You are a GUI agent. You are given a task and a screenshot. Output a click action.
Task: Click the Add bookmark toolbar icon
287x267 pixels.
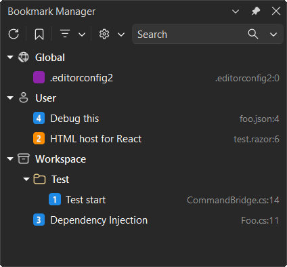coord(39,35)
